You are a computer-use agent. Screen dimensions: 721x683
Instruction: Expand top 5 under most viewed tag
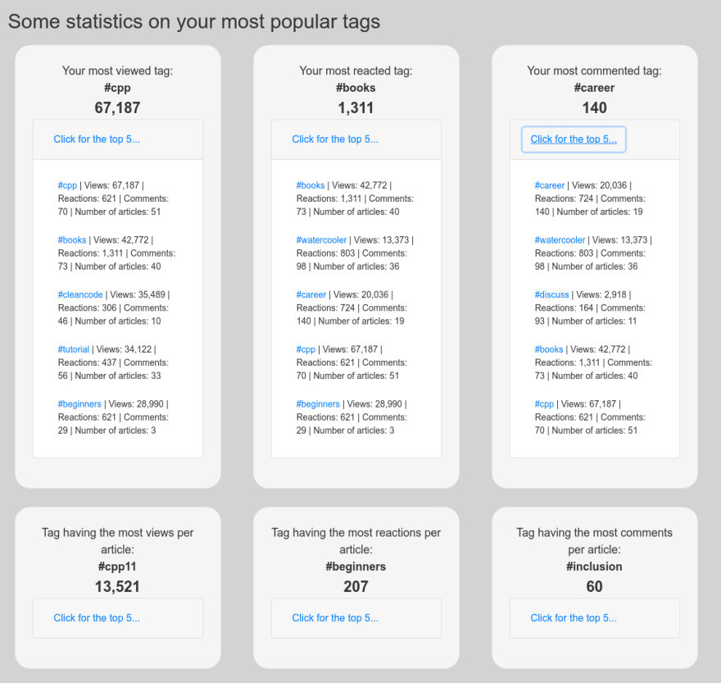pyautogui.click(x=97, y=139)
